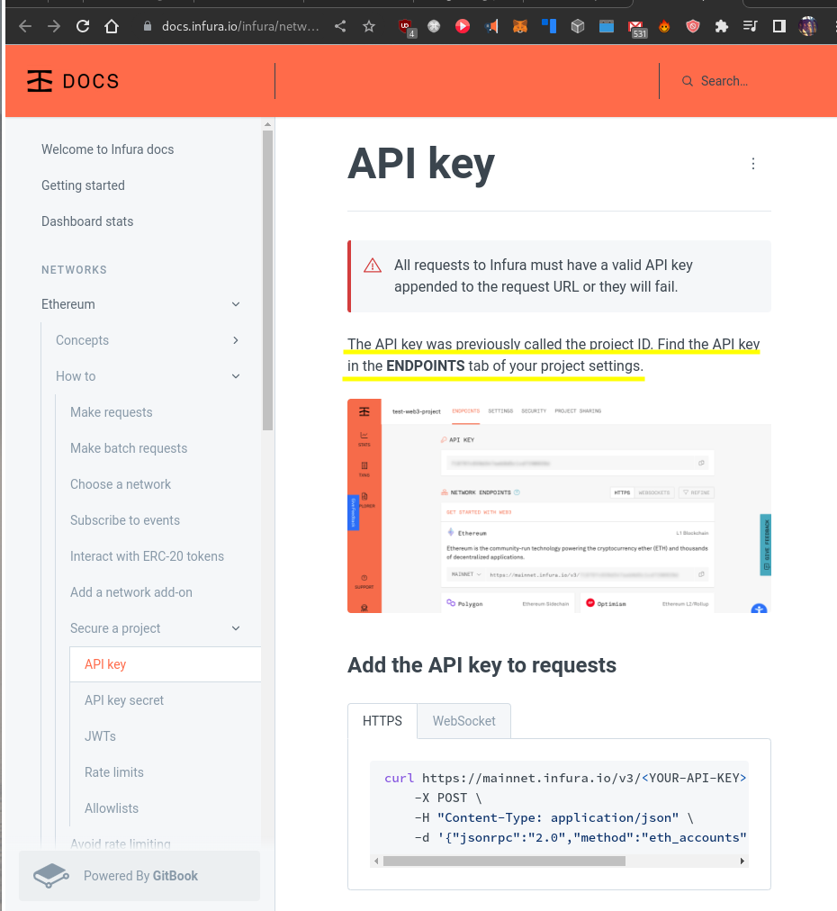Click the code block horizontal scrollbar thumb
Screen dimensions: 837x911
coord(504,861)
